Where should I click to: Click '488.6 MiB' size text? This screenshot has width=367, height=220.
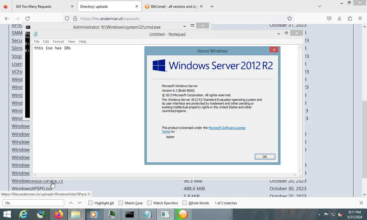coord(194,188)
